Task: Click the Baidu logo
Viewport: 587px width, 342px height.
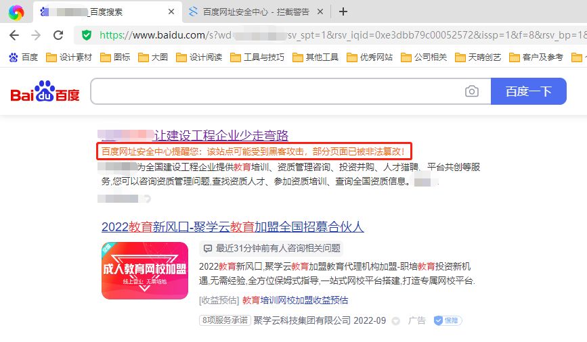Action: pos(45,92)
